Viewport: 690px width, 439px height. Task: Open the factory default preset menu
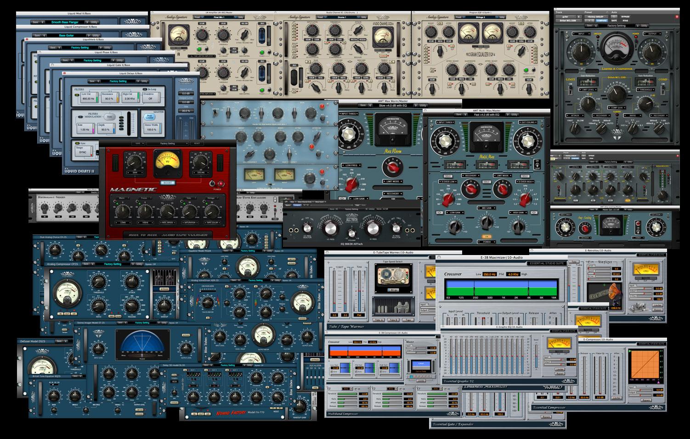tap(597, 17)
